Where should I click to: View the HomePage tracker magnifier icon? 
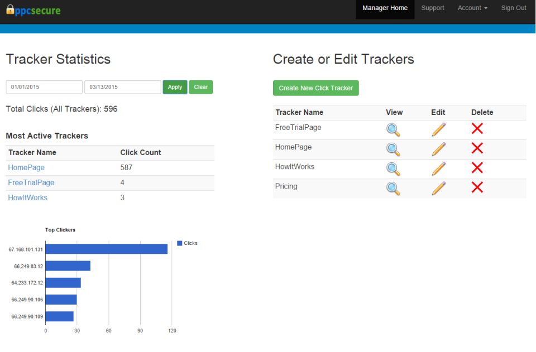tap(393, 149)
